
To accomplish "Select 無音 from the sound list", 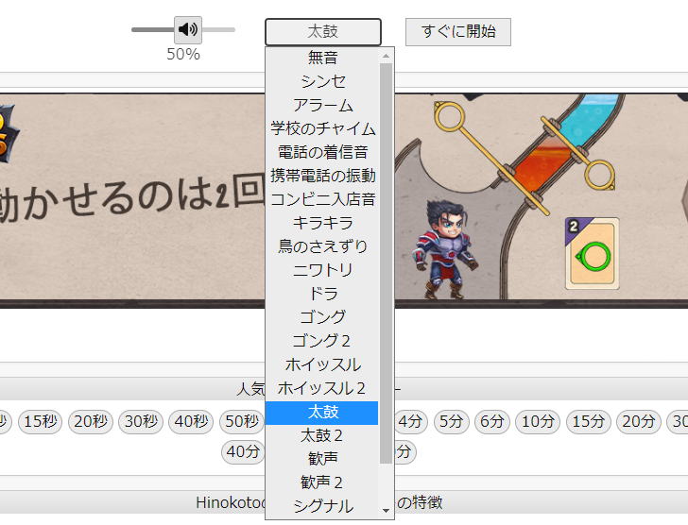I will 322,58.
